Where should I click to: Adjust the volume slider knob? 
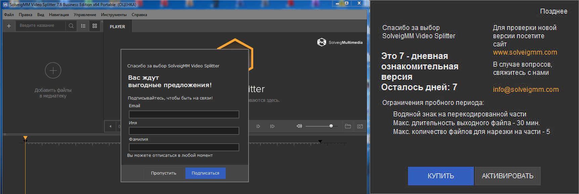(331, 126)
